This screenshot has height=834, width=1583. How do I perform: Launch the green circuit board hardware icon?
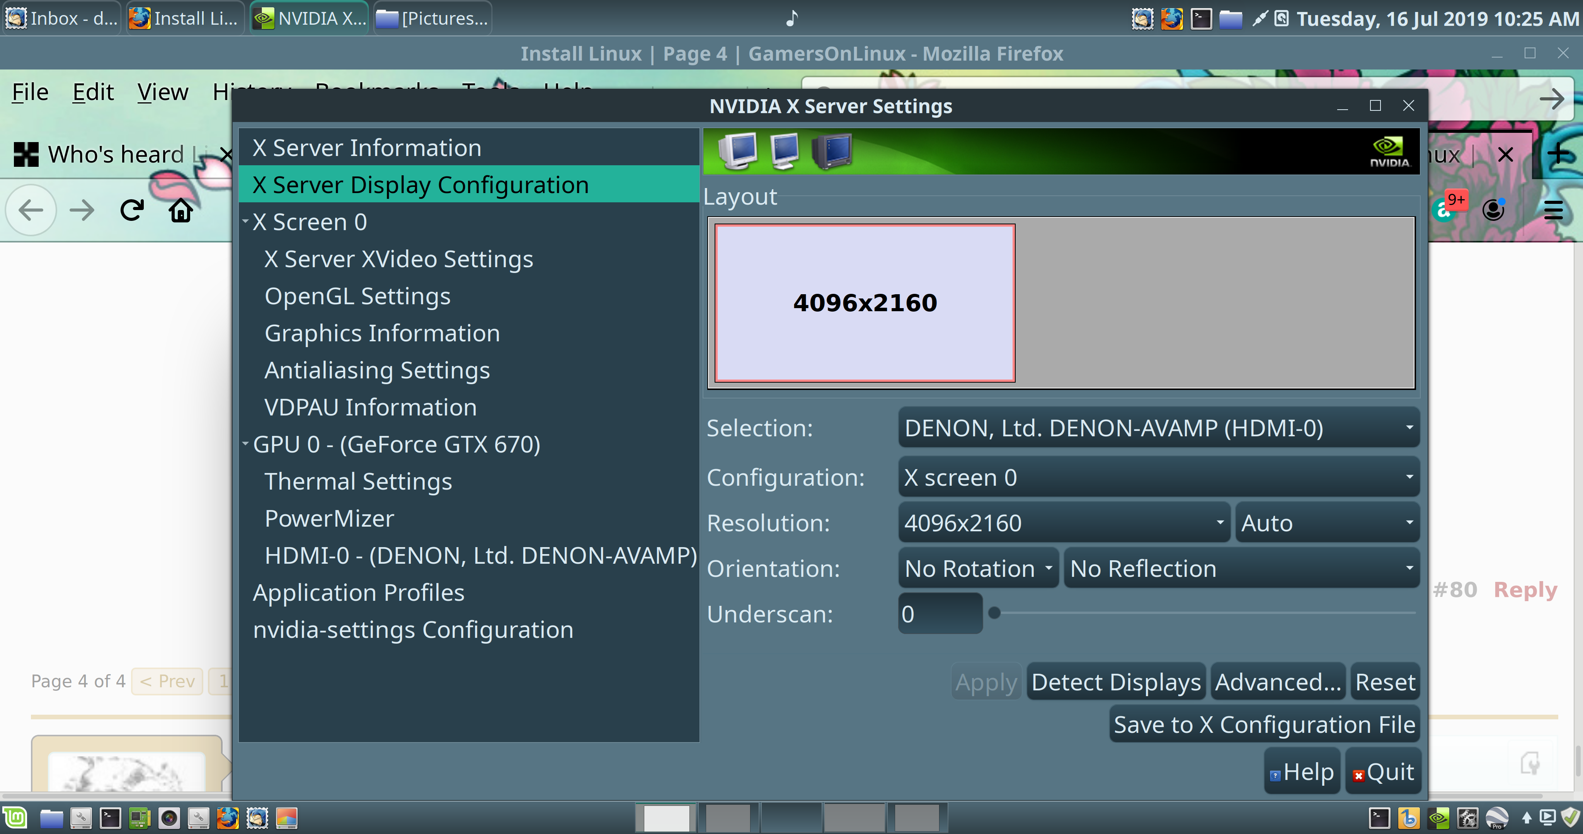140,818
